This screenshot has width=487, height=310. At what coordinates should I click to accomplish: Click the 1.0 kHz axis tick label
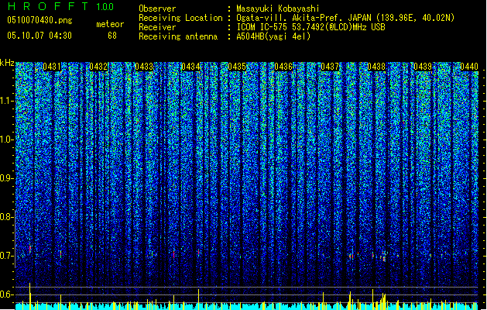click(6, 139)
